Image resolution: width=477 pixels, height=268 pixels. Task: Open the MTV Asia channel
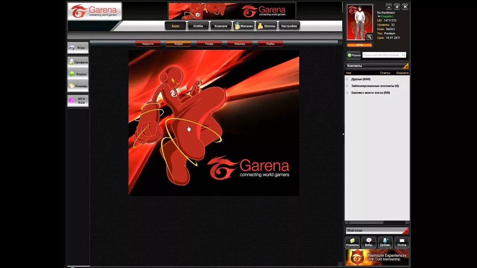coord(78,100)
